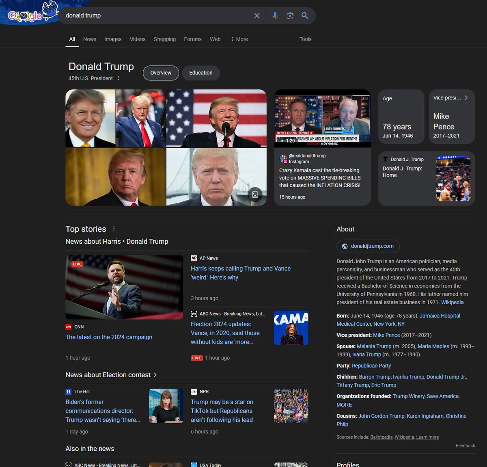The height and width of the screenshot is (467, 487).
Task: Switch to the Videos tab
Action: (x=138, y=39)
